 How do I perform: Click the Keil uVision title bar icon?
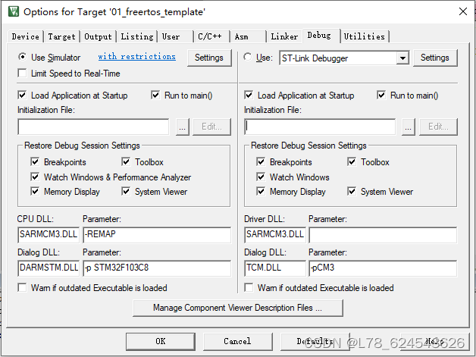(14, 11)
